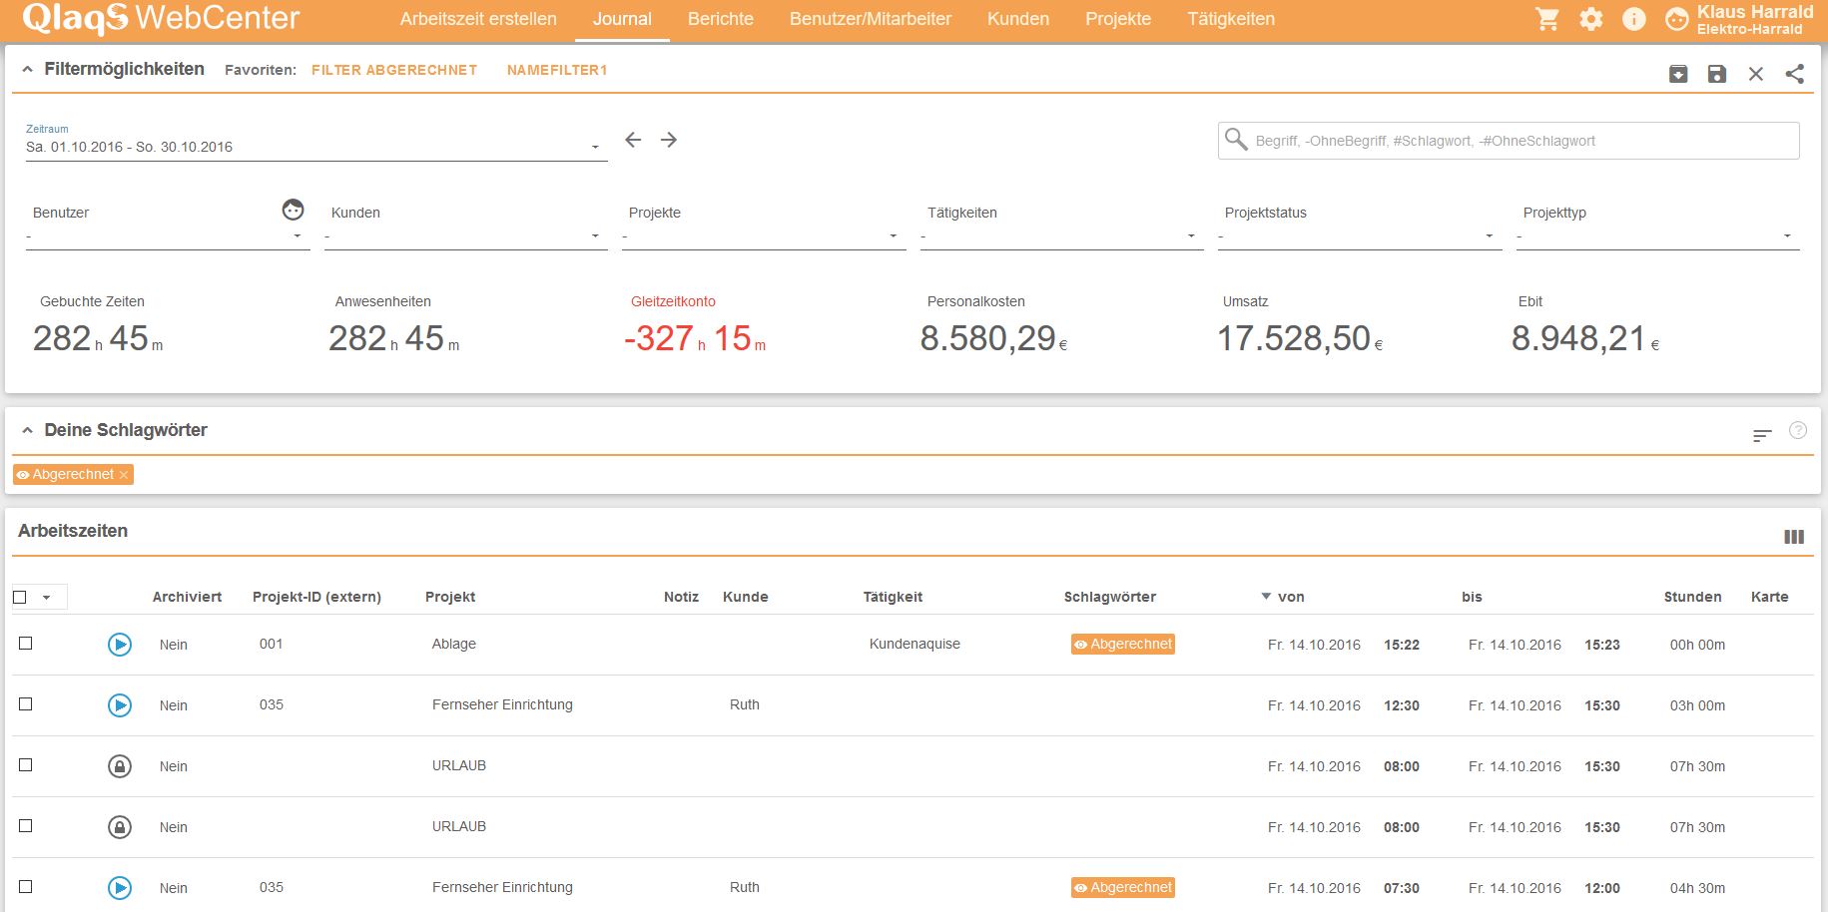
Task: Click the Kundenaquise activity cell
Action: pyautogui.click(x=914, y=644)
